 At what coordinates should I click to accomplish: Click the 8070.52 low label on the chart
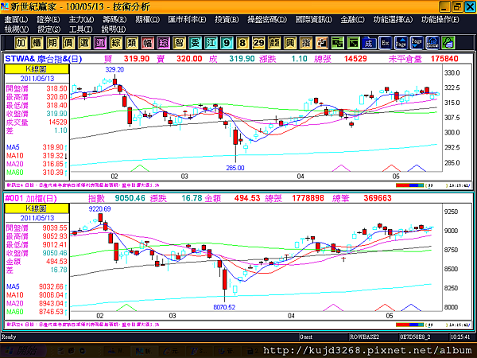tap(224, 307)
